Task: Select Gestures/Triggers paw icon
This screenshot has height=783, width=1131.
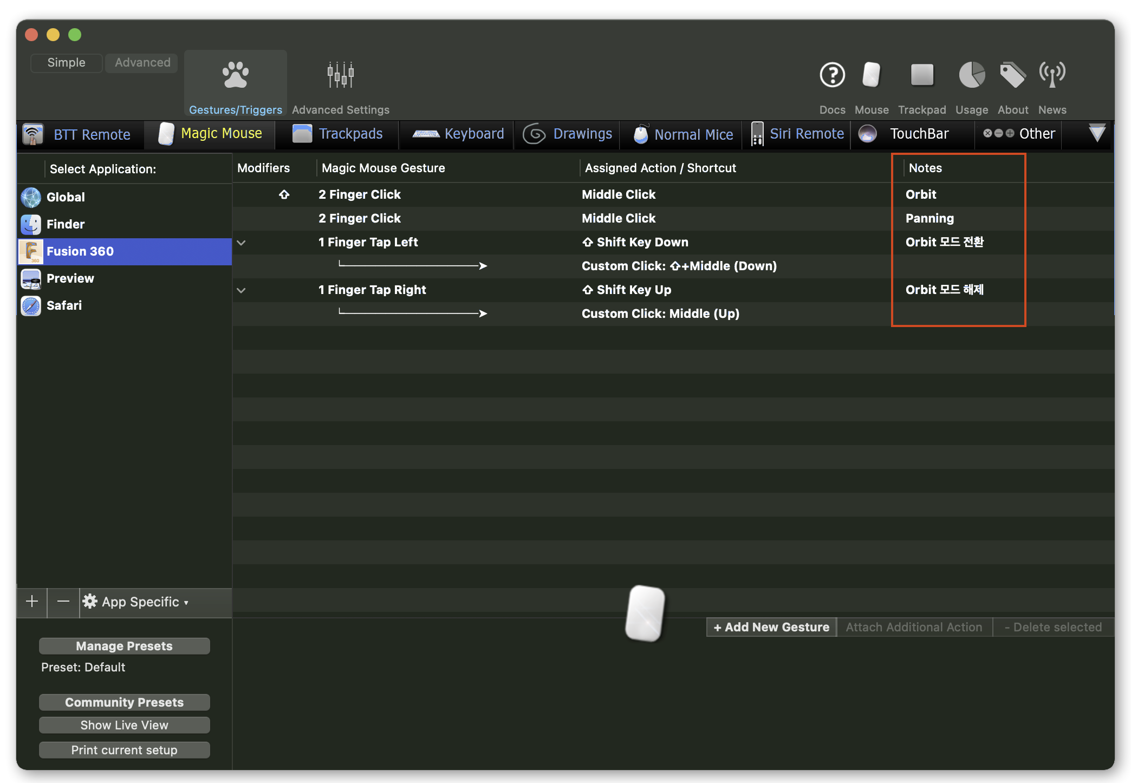Action: tap(235, 75)
